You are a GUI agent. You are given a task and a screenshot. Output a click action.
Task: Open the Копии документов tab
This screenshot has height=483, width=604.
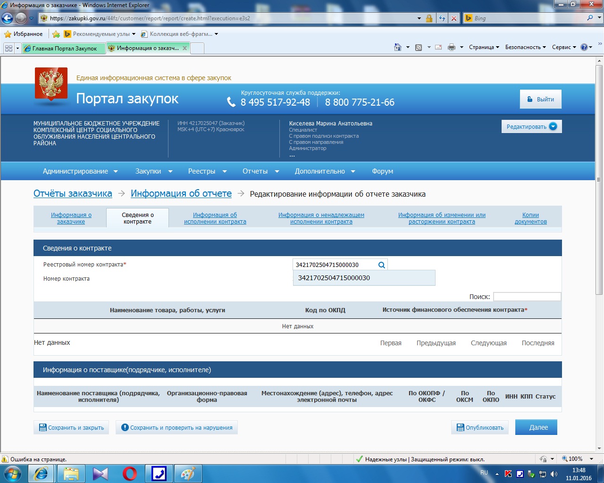pos(530,218)
